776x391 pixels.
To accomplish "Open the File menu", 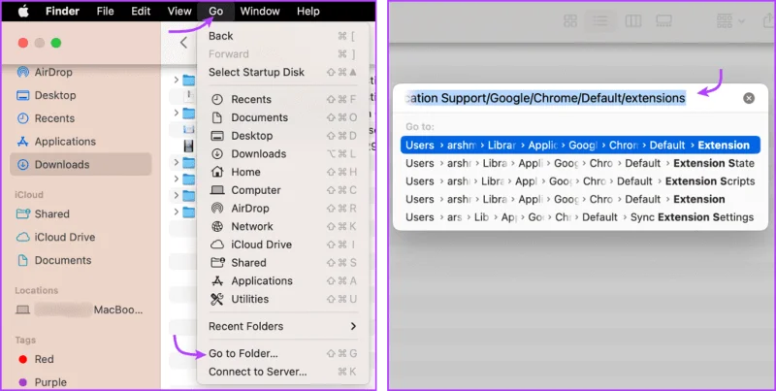I will (x=105, y=11).
